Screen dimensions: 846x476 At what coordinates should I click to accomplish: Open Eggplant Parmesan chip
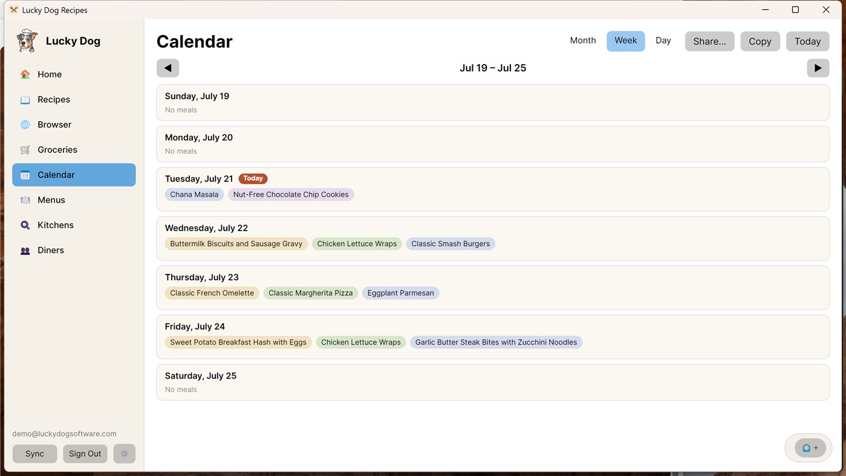[x=400, y=293]
